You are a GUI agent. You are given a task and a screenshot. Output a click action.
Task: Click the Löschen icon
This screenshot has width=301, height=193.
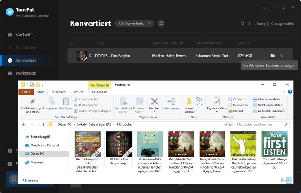[x=154, y=102]
